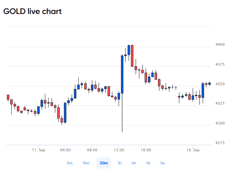Switch to the 15m interval
Screen dimensions: 233x170
click(86, 163)
